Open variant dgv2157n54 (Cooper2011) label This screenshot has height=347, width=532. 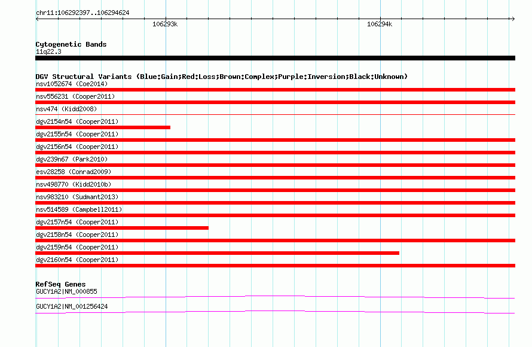[x=77, y=222]
